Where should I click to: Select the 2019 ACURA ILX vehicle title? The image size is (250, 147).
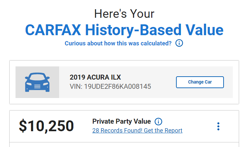[95, 77]
